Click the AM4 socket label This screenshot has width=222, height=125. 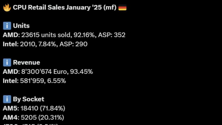pos(11,117)
